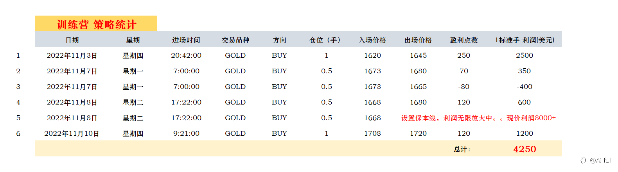Click the 训练营 策略统计 title cell

click(96, 24)
